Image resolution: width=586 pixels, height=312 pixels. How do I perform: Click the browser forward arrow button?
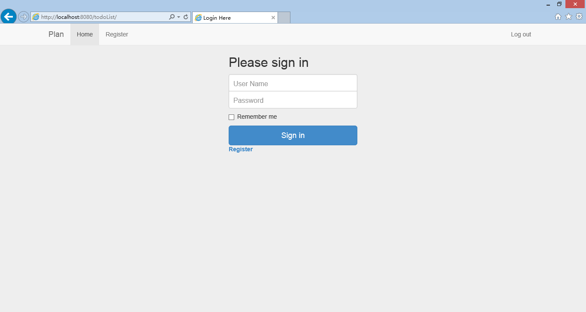[24, 17]
